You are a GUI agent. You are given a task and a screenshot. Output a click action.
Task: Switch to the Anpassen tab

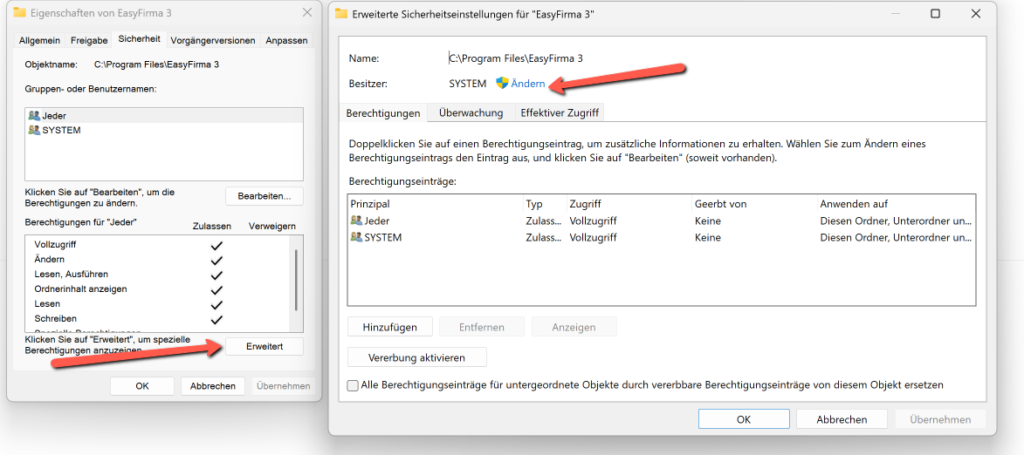coord(286,40)
